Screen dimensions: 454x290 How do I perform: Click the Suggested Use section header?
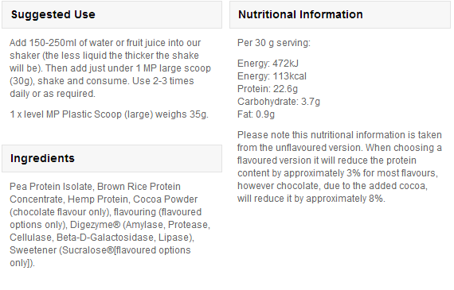(112, 15)
